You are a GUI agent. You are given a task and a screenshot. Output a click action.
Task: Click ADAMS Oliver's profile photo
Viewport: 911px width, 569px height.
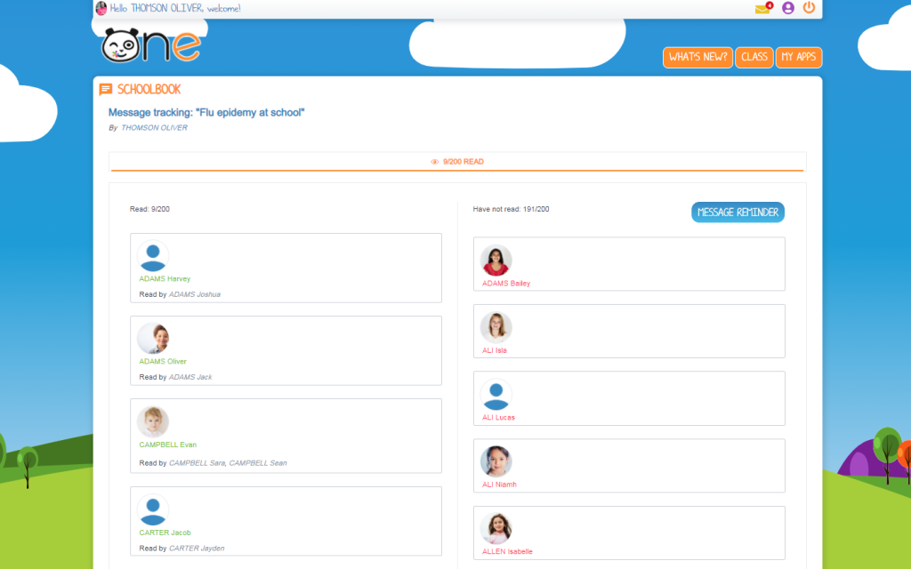tap(153, 339)
